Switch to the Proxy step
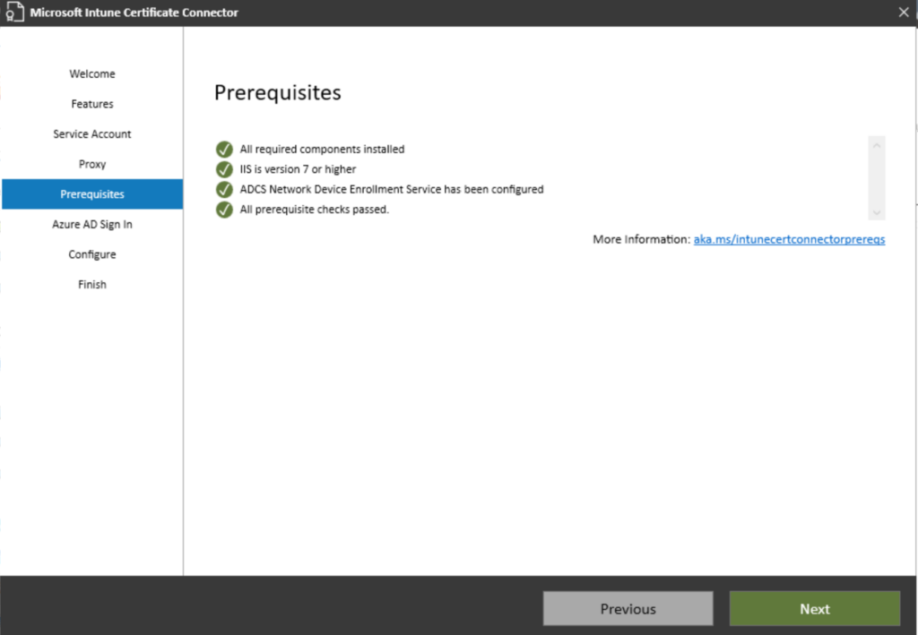This screenshot has height=635, width=918. (x=92, y=164)
